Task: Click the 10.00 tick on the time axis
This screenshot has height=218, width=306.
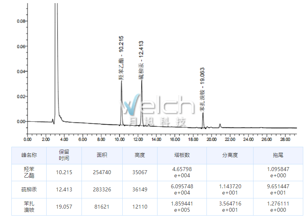Action: point(119,139)
